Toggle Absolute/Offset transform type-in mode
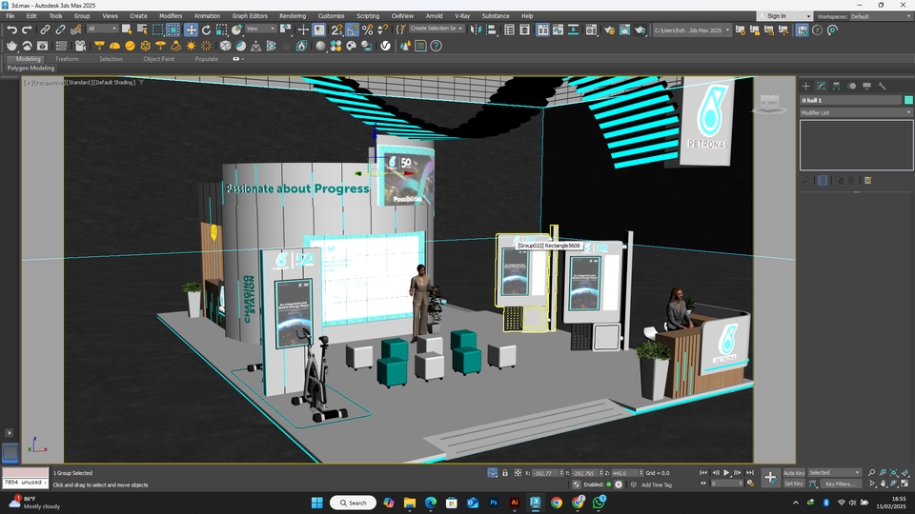915x514 pixels. click(x=518, y=473)
